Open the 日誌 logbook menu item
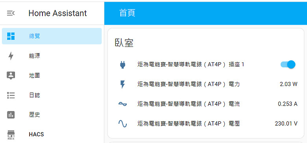 (x=52, y=95)
